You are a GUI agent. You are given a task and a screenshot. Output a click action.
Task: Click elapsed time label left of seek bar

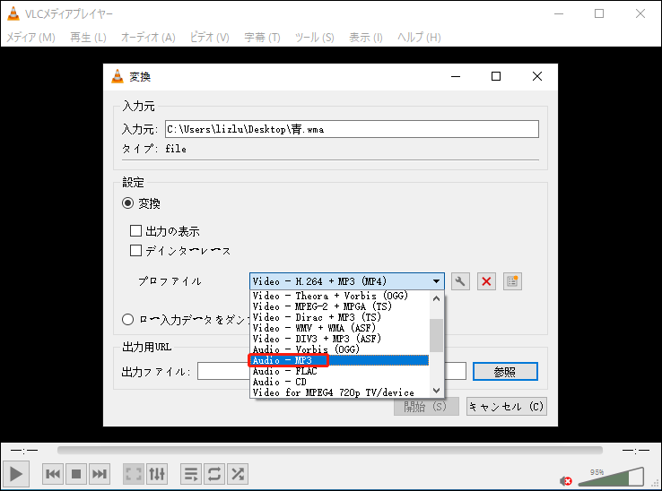24,451
